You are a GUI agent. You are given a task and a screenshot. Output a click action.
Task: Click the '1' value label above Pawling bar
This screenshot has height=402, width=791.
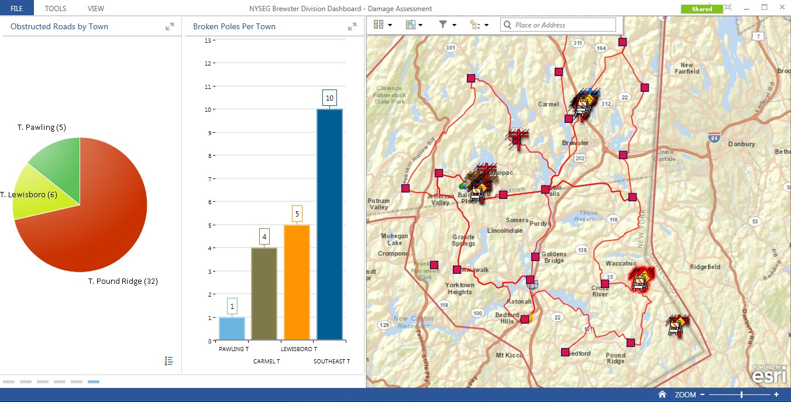232,306
